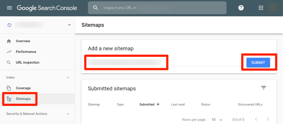
Task: Click the filter icon in Submitted sitemaps
Action: click(x=264, y=88)
